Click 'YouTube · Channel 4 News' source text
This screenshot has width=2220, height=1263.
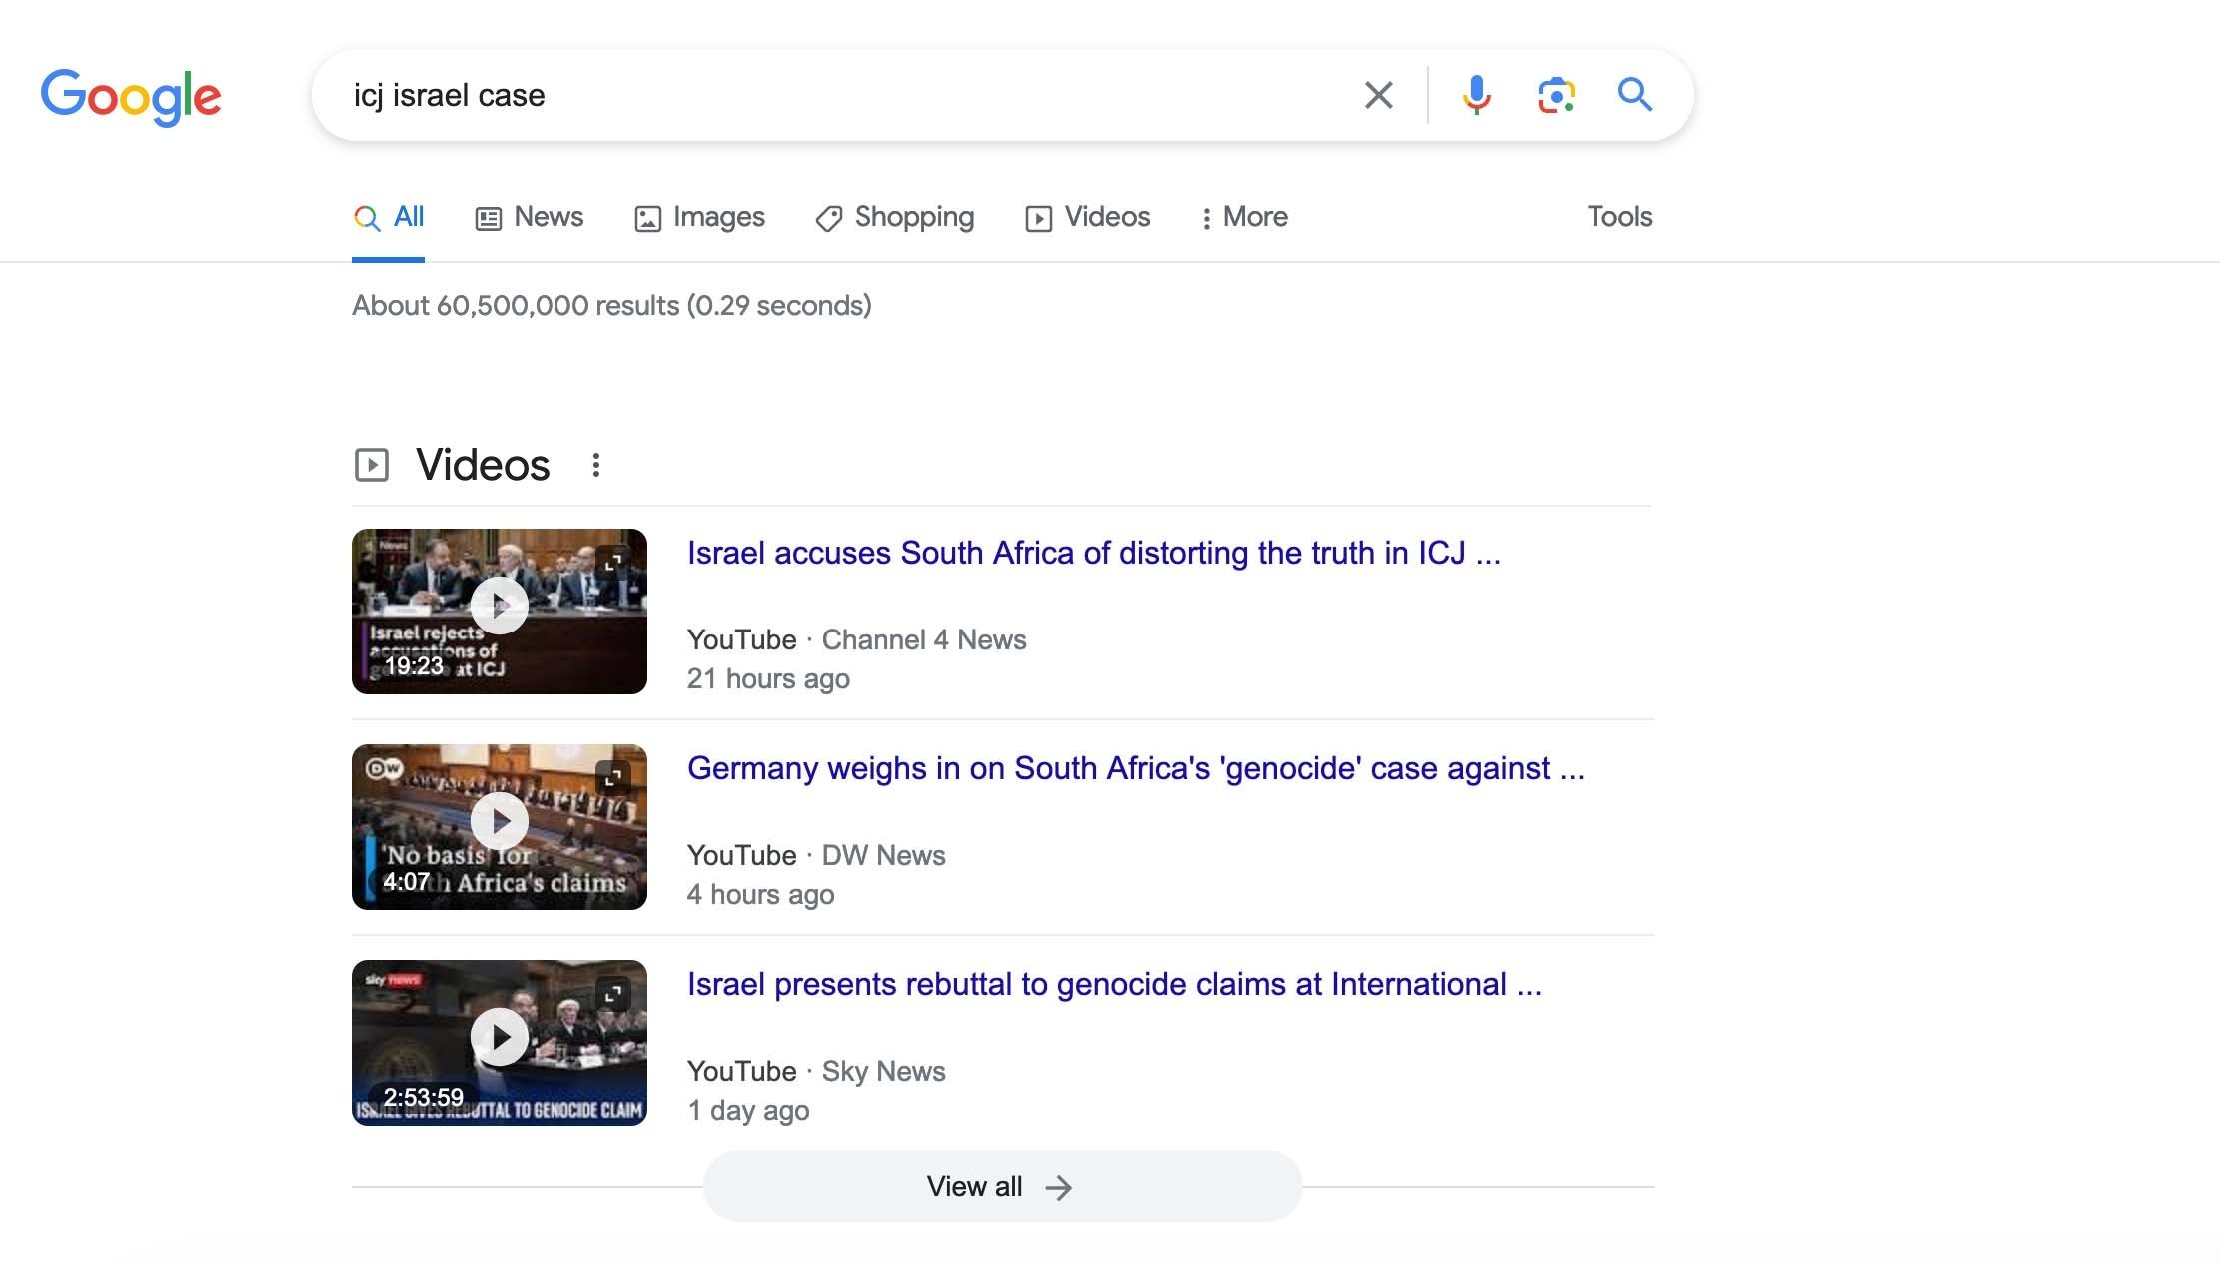pyautogui.click(x=857, y=639)
